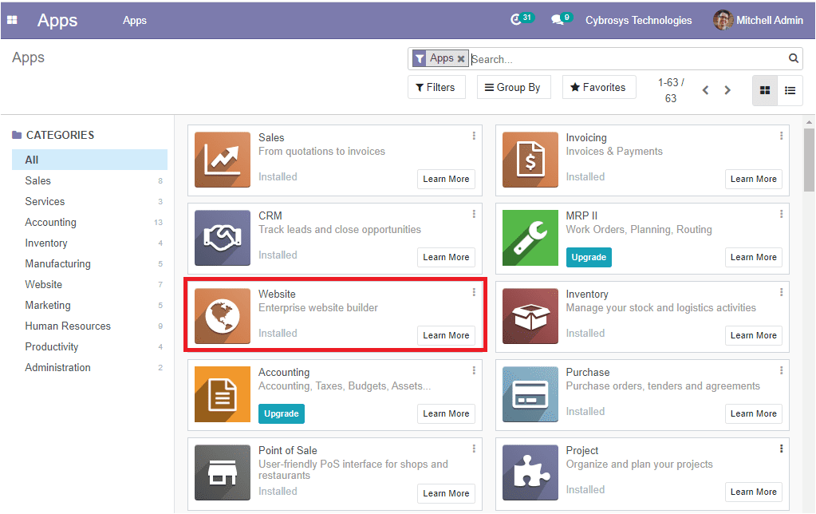This screenshot has height=514, width=816.
Task: Select the All category
Action: (x=89, y=160)
